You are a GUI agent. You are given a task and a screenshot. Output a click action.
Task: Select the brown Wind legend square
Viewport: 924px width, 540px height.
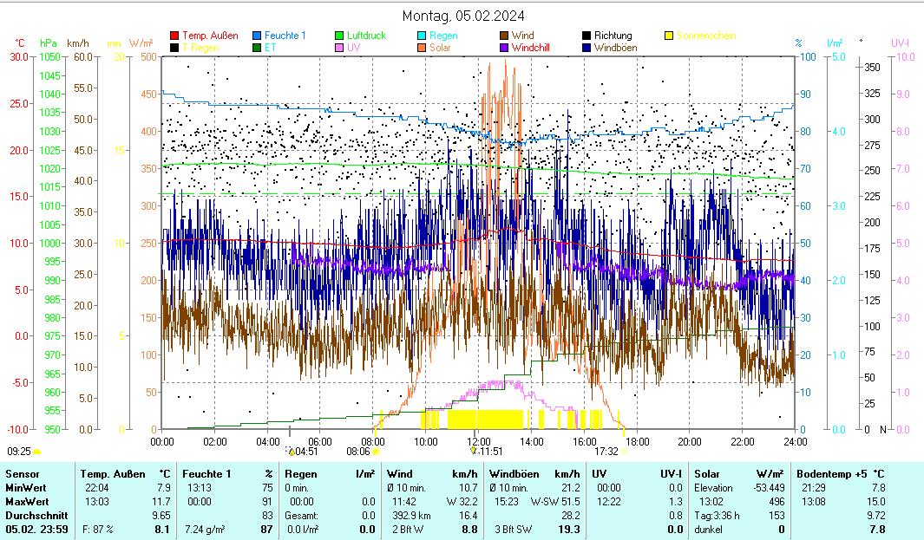pos(504,36)
